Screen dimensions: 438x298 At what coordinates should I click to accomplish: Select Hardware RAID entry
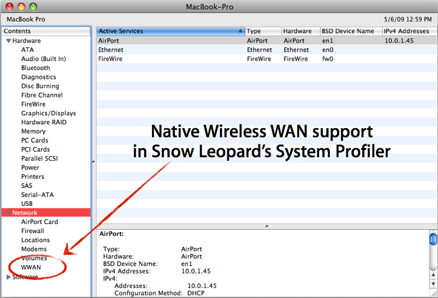coord(44,122)
